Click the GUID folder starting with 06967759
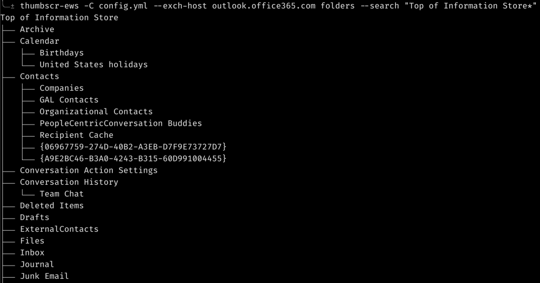The image size is (540, 283). [132, 147]
